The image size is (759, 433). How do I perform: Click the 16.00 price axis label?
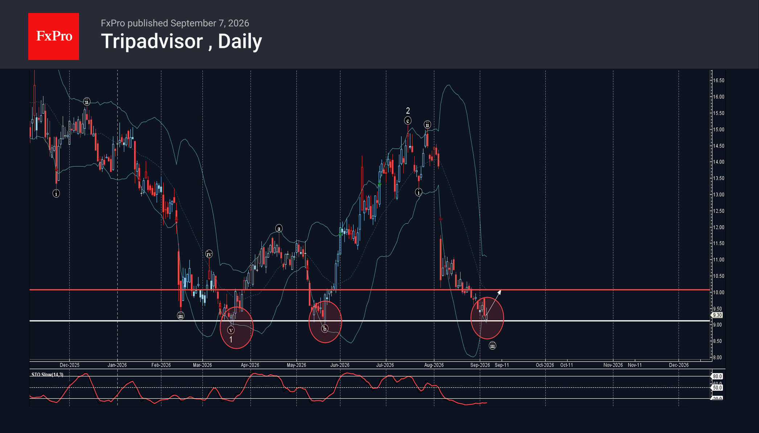[718, 97]
